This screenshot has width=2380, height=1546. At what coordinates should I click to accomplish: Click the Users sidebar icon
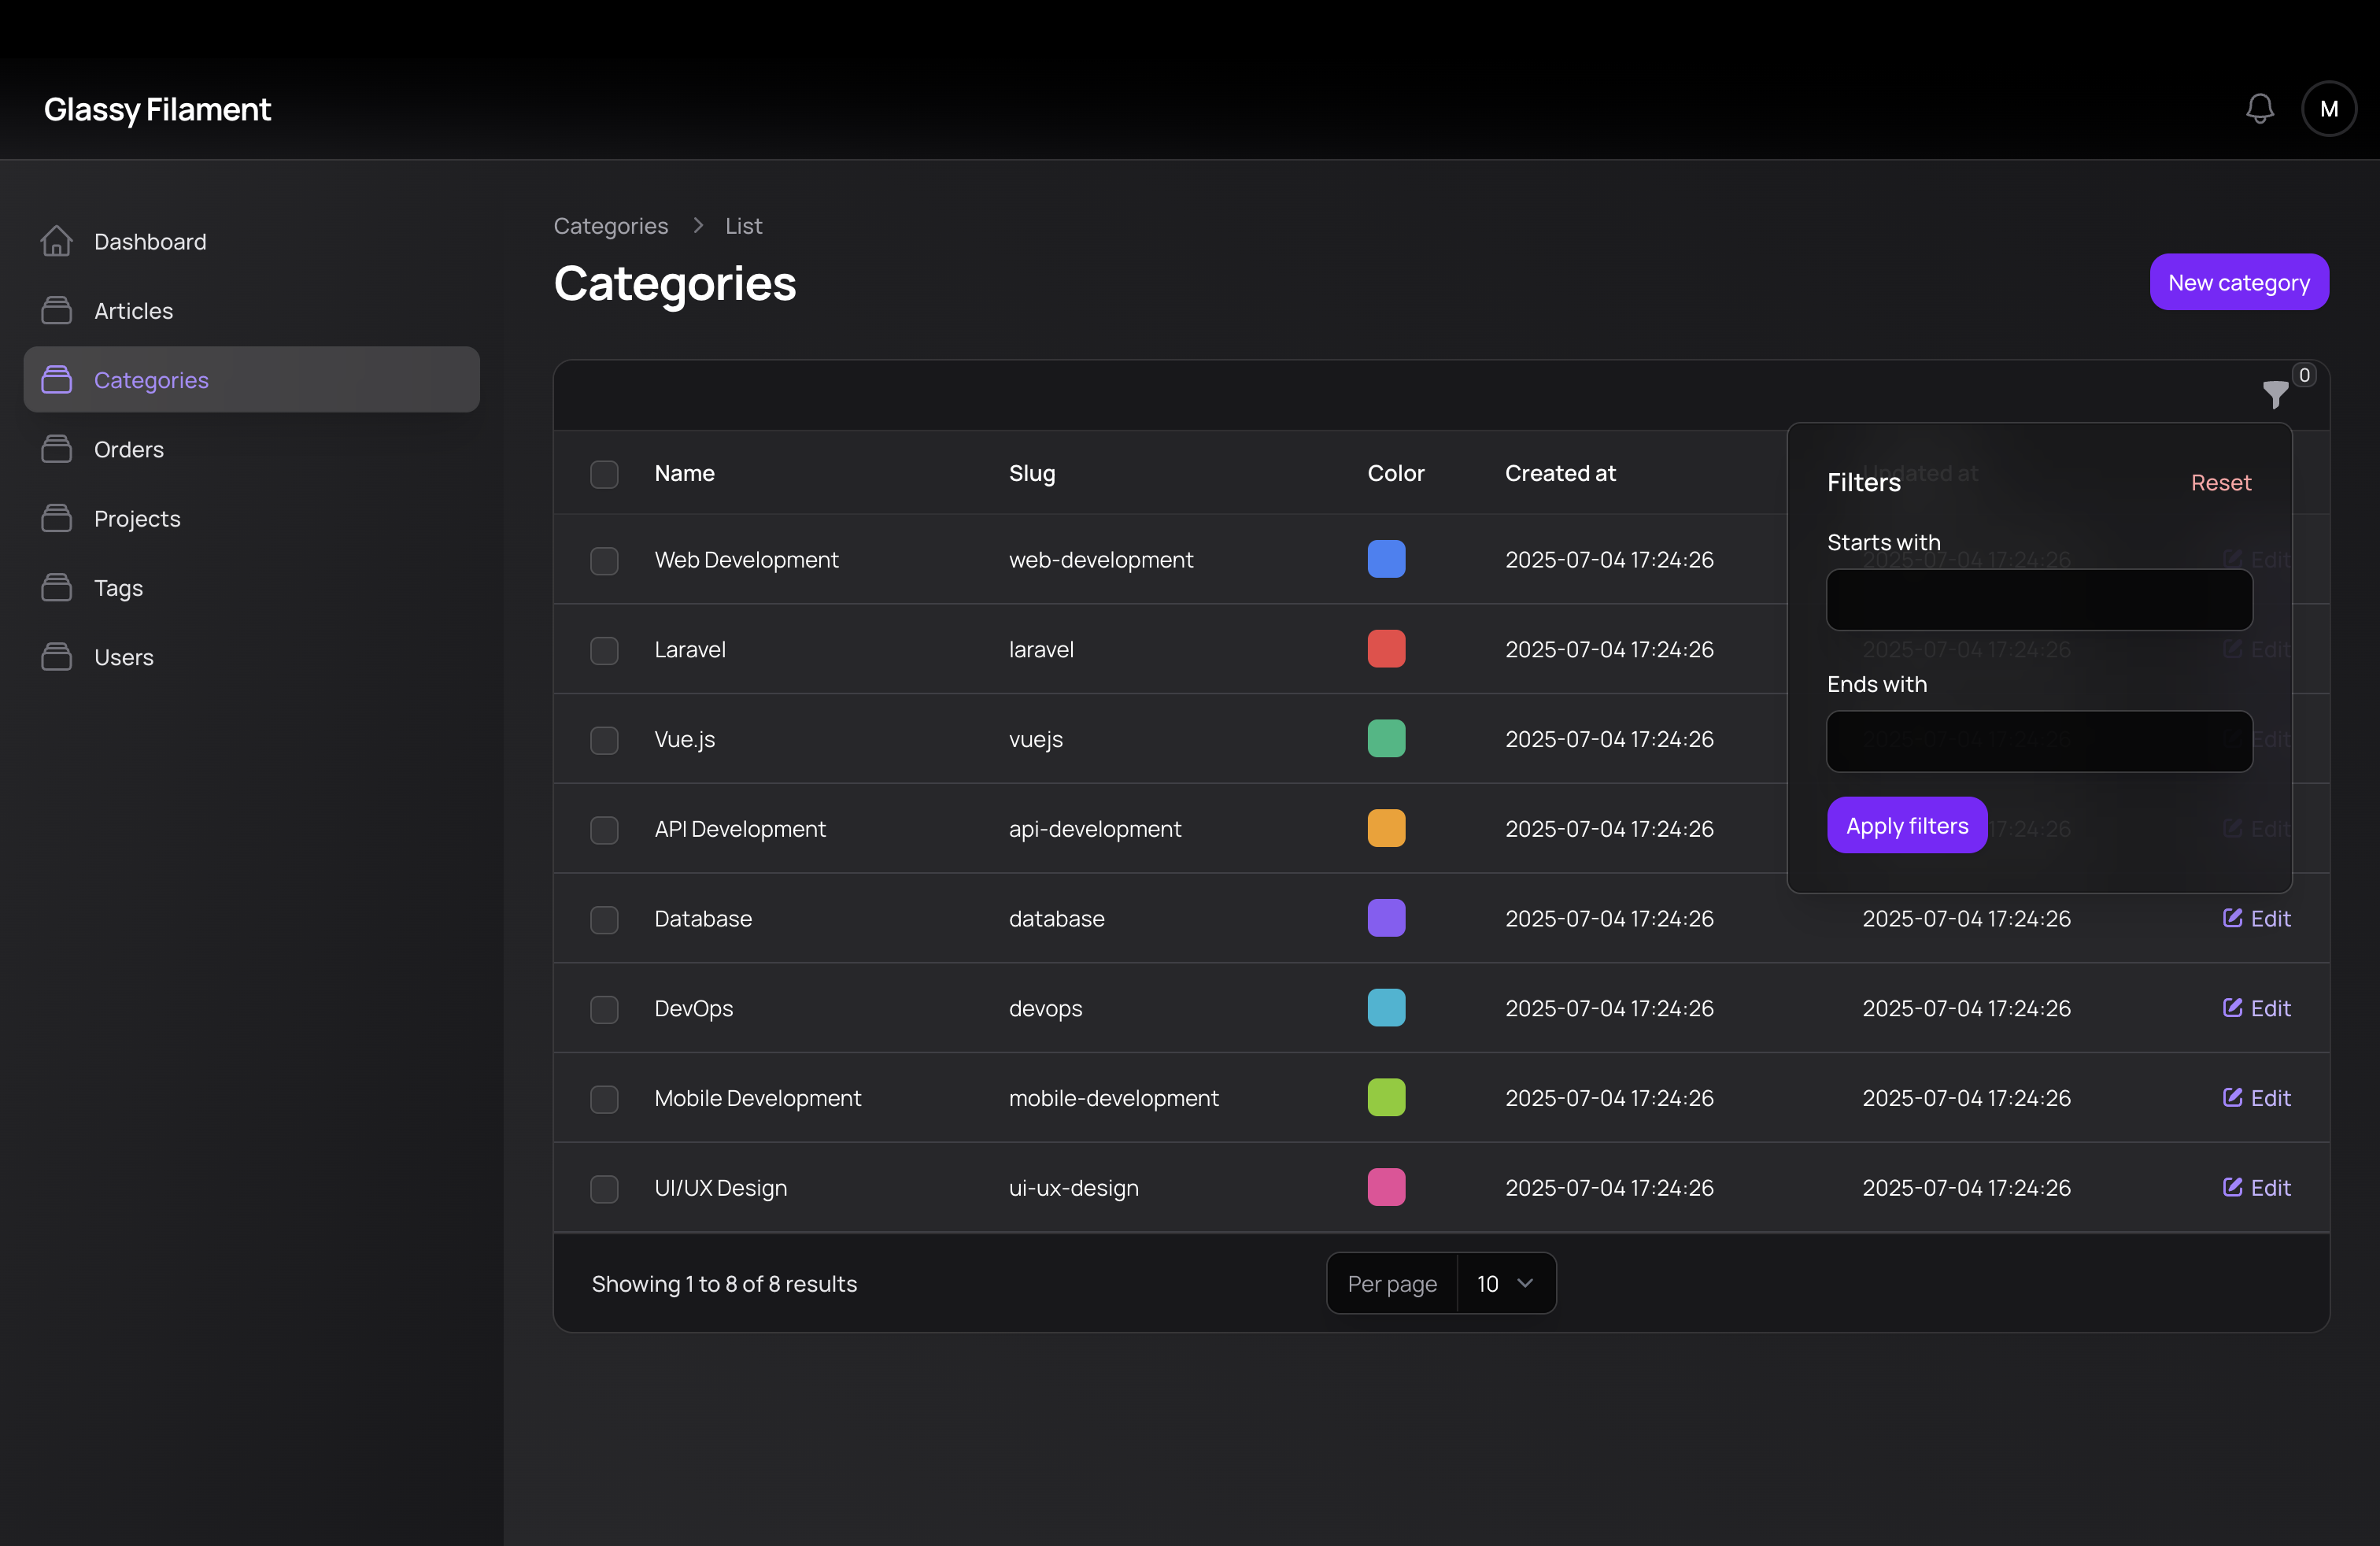tap(57, 657)
